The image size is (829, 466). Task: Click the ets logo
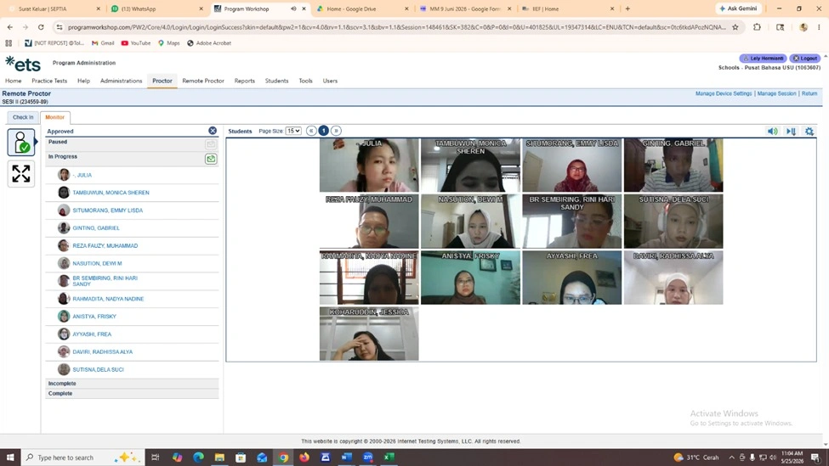23,64
